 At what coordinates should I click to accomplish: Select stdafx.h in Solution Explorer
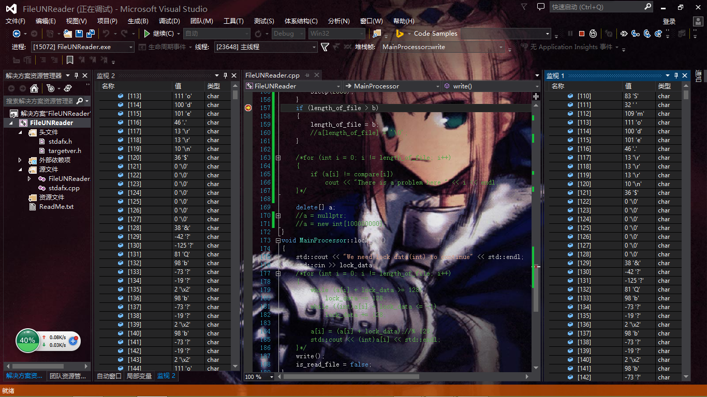60,141
